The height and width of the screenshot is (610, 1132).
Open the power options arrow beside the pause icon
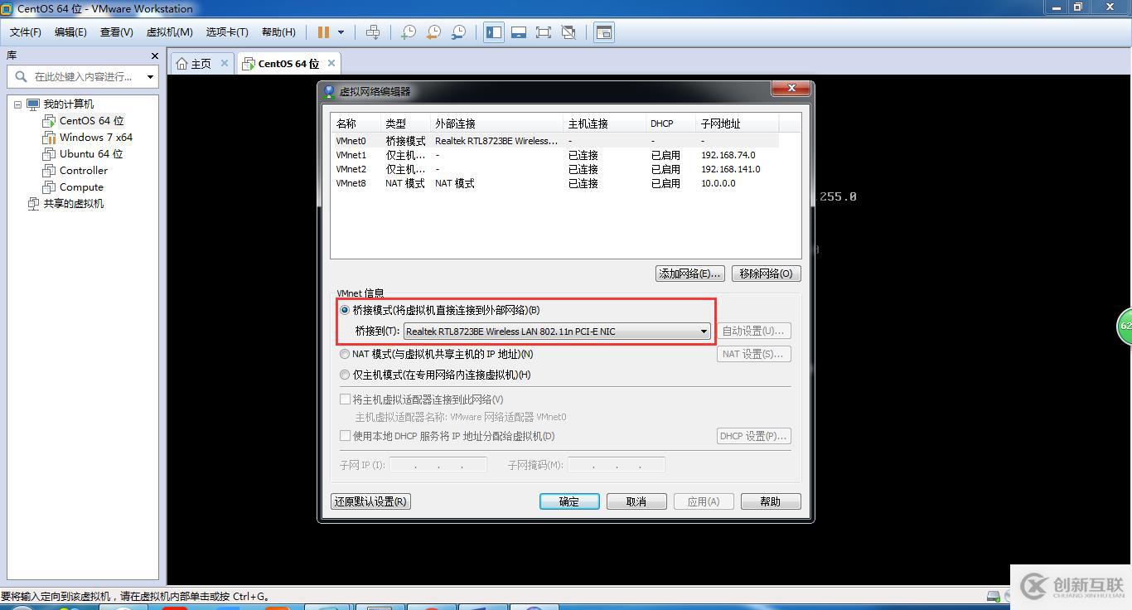point(341,32)
